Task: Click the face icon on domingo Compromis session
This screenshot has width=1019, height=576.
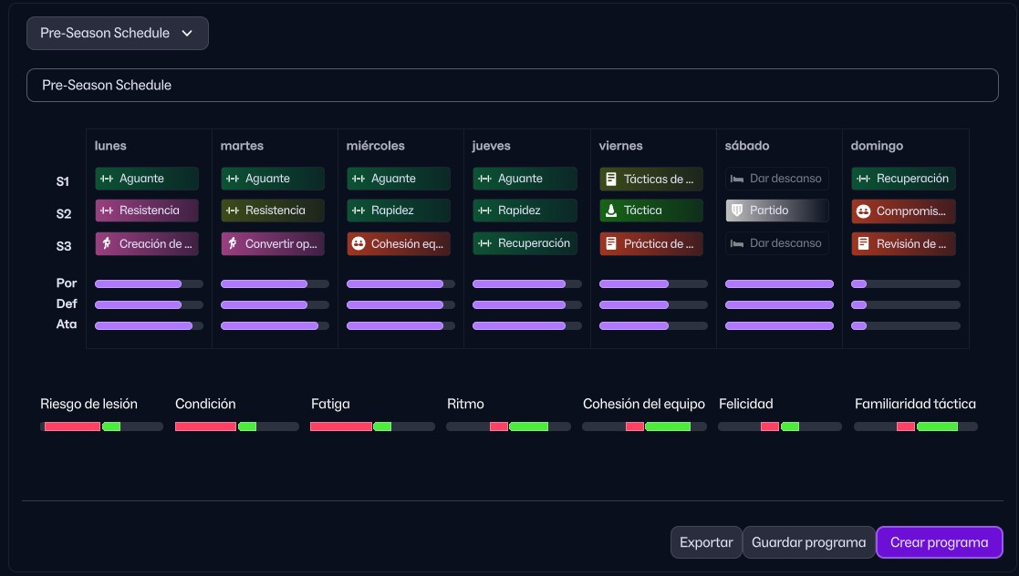Action: [863, 211]
